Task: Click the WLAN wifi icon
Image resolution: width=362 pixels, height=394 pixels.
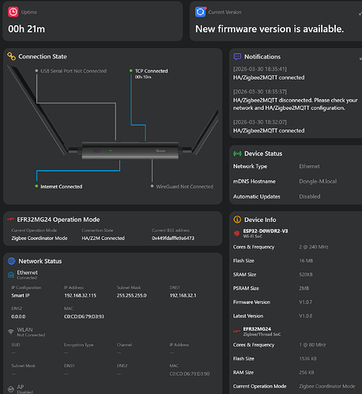Action: [11, 332]
